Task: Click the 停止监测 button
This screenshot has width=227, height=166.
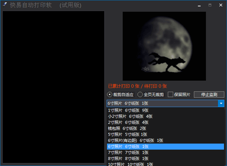Action: (209, 95)
